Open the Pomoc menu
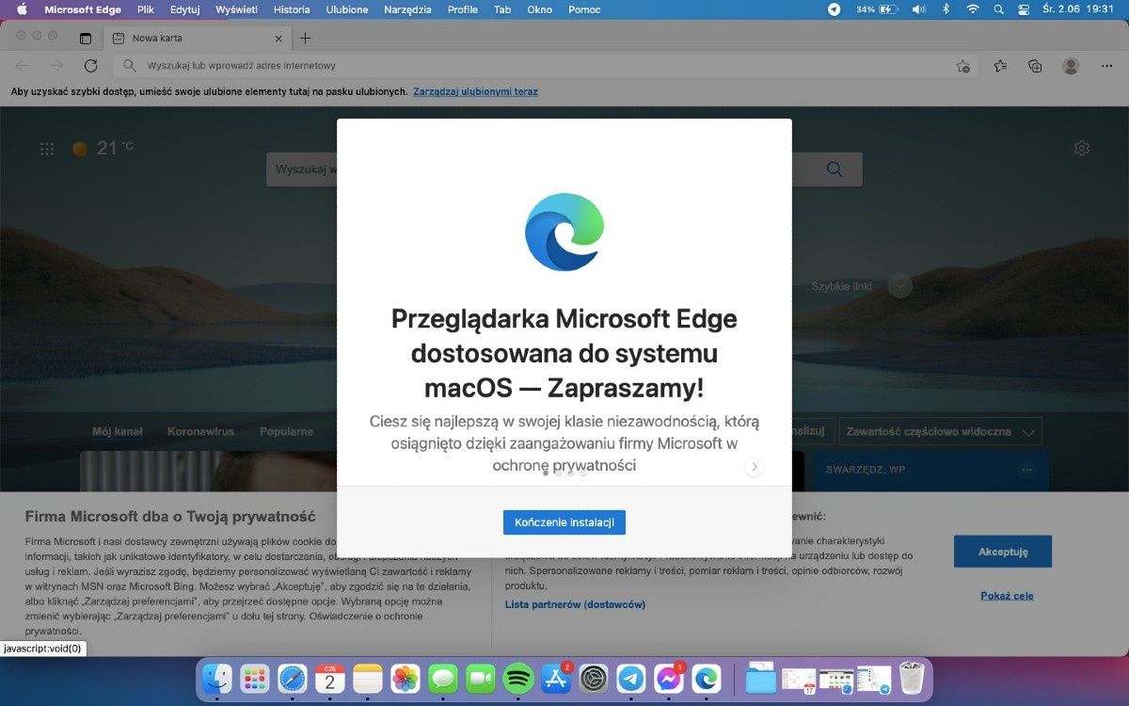The height and width of the screenshot is (706, 1129). point(584,9)
